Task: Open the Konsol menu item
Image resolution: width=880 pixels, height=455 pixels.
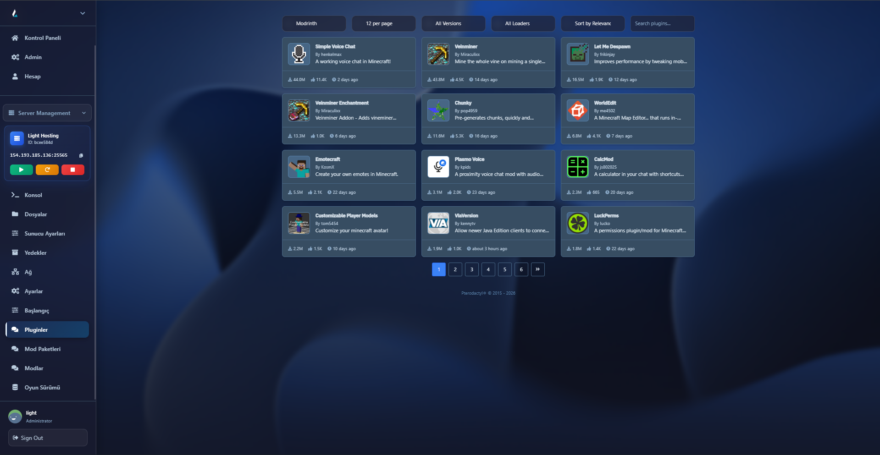Action: tap(33, 195)
